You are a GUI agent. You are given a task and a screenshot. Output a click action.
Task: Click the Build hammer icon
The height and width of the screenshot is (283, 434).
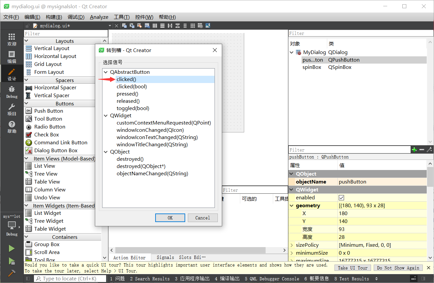tap(12, 273)
